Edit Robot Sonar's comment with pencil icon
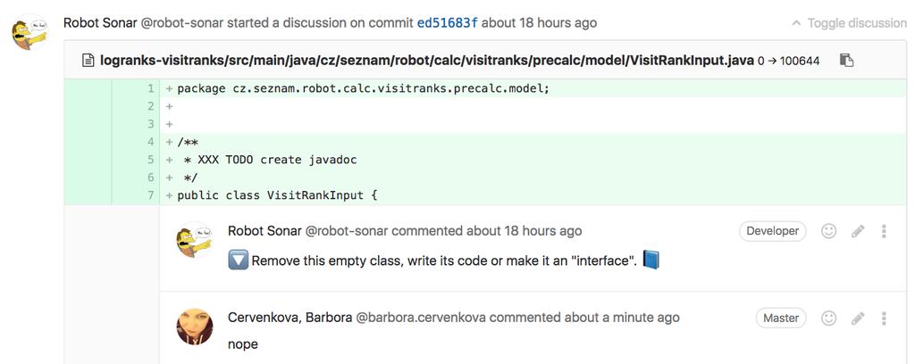 coord(858,231)
